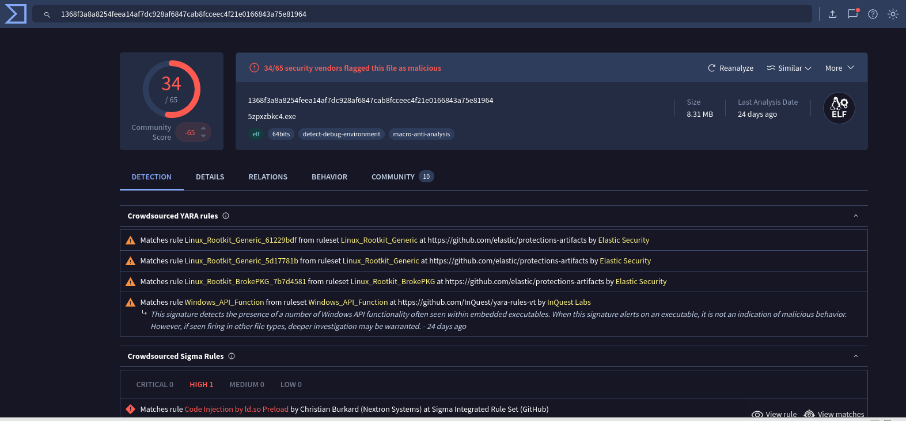Screen dimensions: 906x421
Task: Switch to the Detection tab
Action: click(x=151, y=177)
